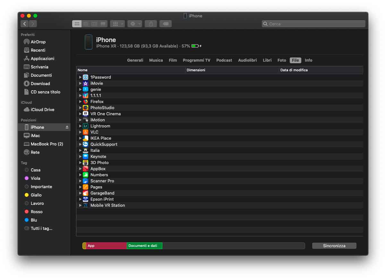Click the QuickSupport app icon

point(85,144)
